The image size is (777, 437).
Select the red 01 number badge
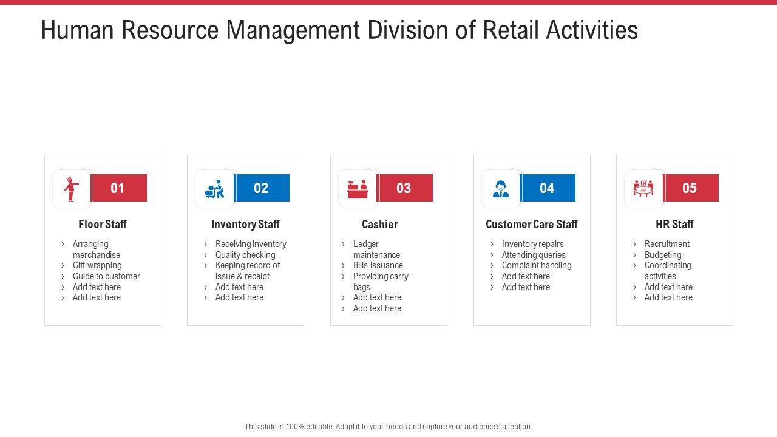[x=119, y=188]
